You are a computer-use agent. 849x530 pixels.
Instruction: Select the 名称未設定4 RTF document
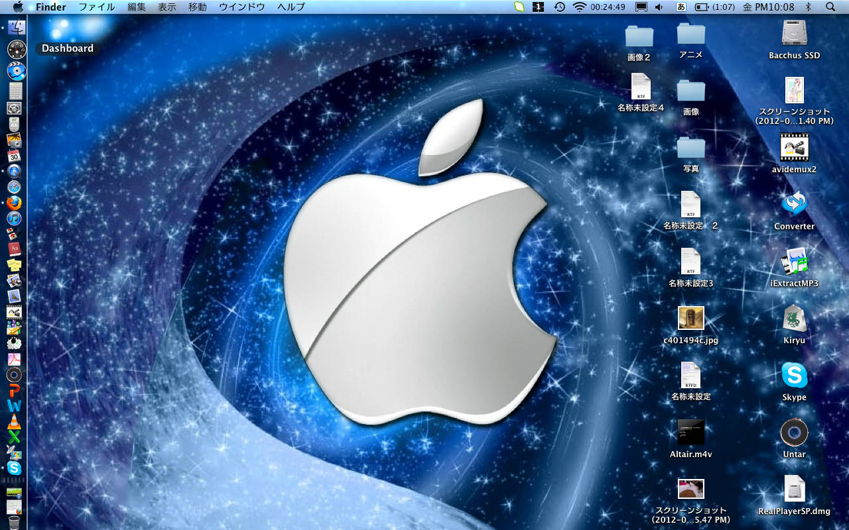[641, 87]
